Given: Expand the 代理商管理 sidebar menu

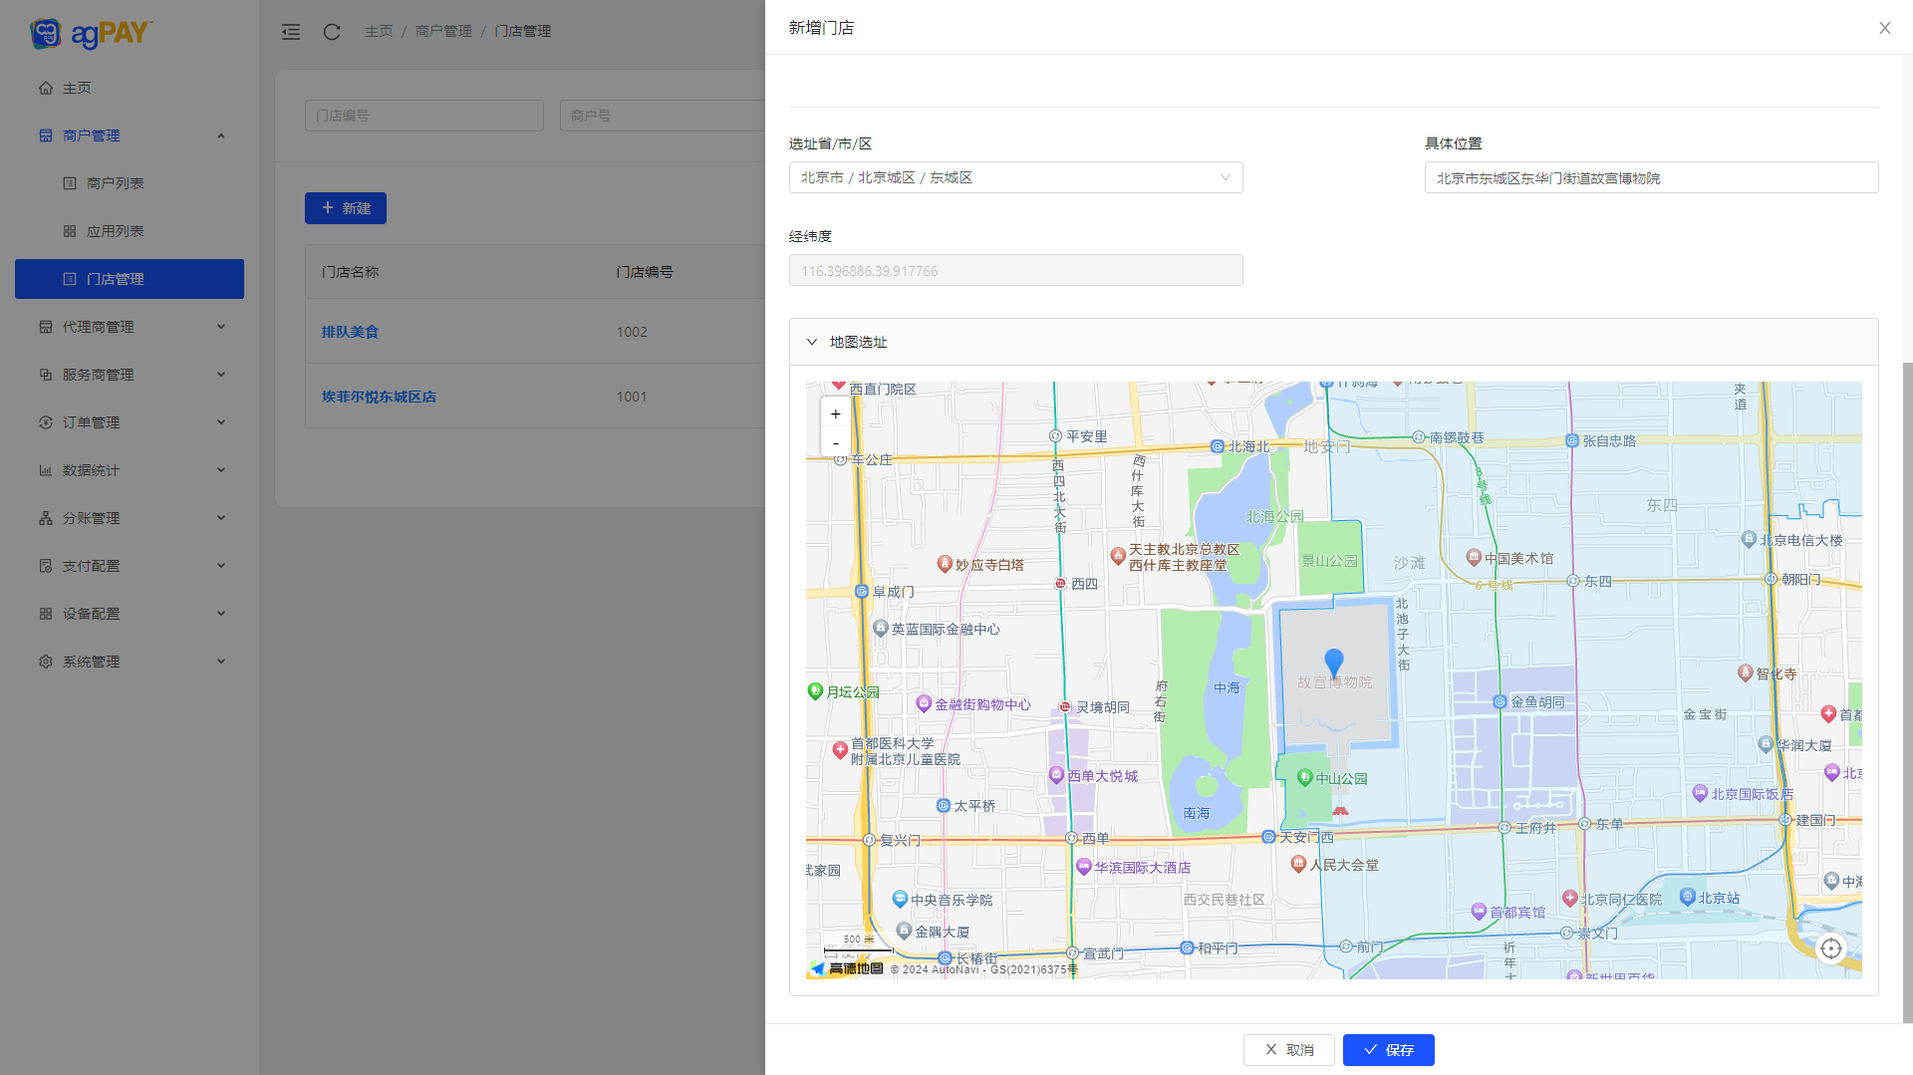Looking at the screenshot, I should pos(130,327).
